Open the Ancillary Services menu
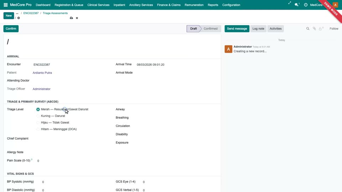 [141, 5]
